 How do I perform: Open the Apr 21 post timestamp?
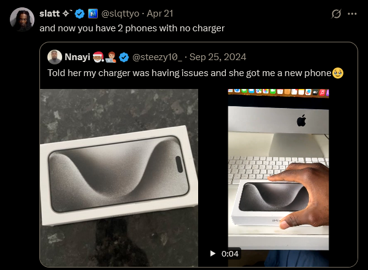point(160,13)
